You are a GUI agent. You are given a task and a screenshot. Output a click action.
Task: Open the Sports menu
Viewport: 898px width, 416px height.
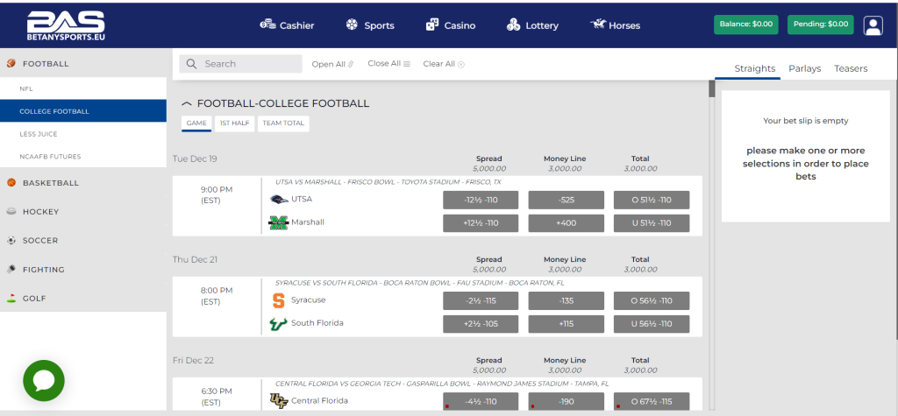point(370,25)
